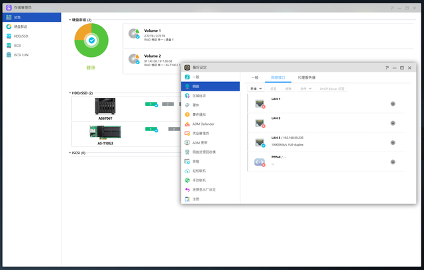This screenshot has height=270, width=424.
Task: Collapse the 硬盘群组 (2) section
Action: (70, 20)
